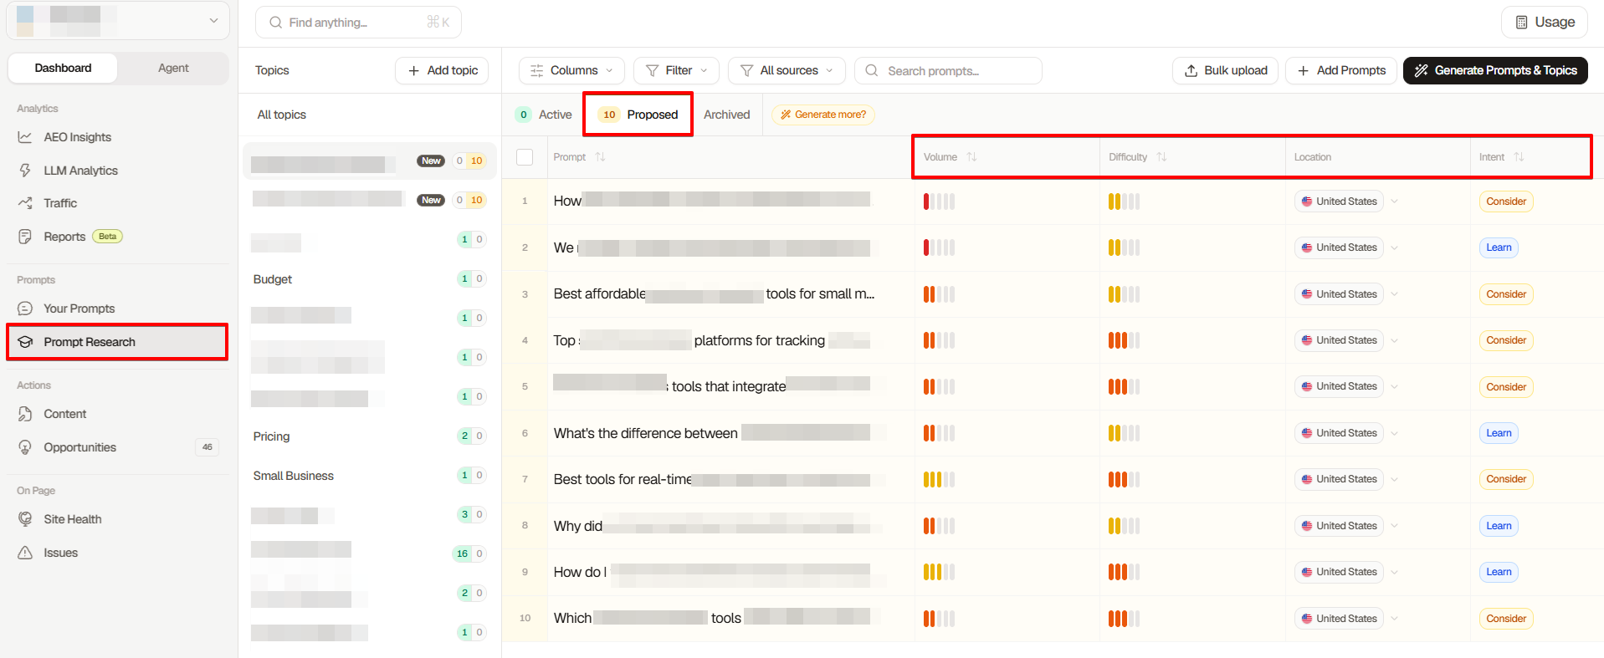Open the All sources dropdown
The width and height of the screenshot is (1604, 658).
(787, 71)
